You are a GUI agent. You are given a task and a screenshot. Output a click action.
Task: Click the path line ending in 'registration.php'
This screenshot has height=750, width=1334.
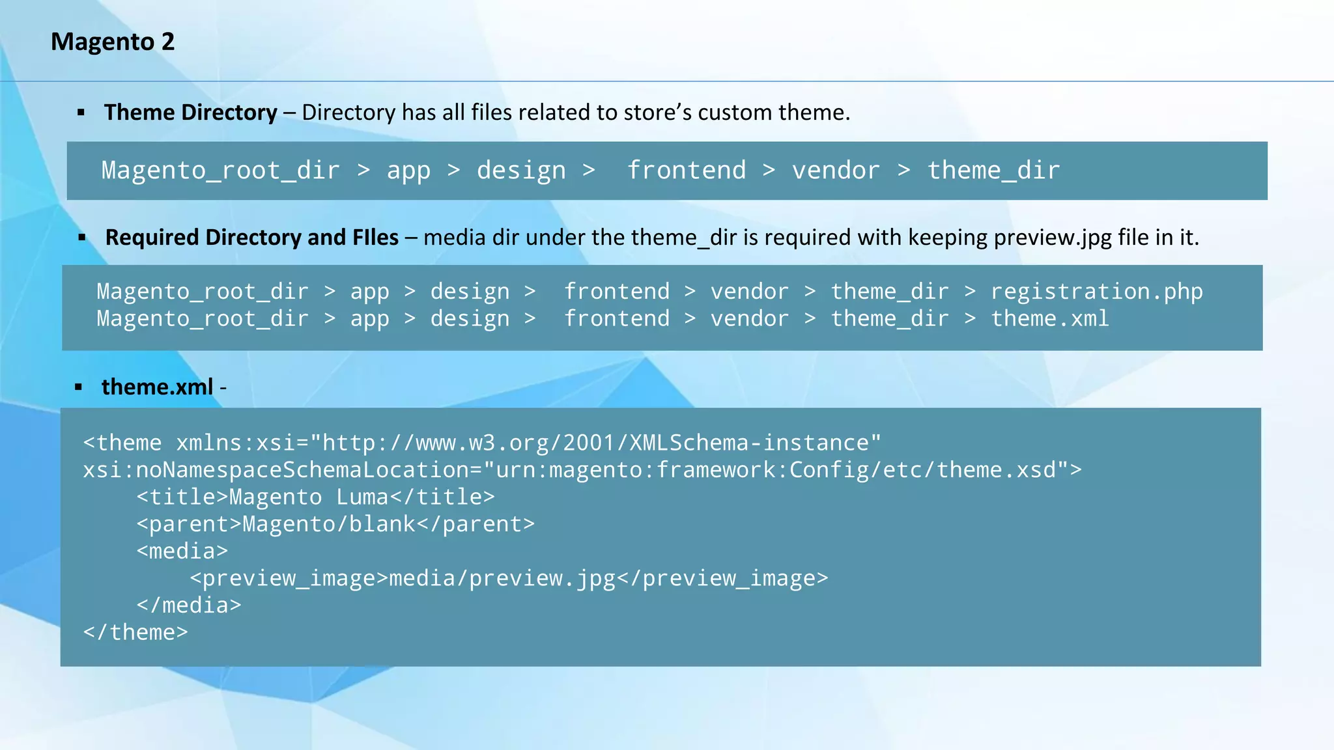(x=649, y=292)
